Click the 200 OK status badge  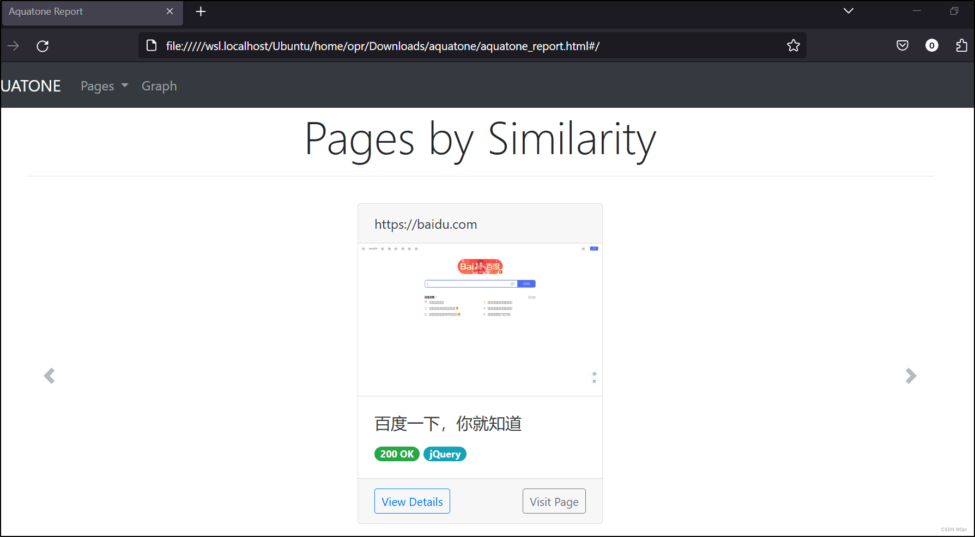[x=397, y=454]
